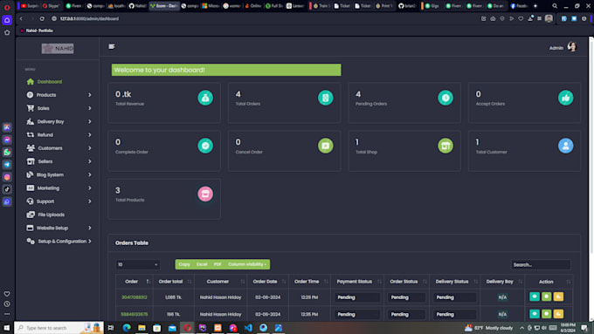Open order link 3041708832
594x334 pixels.
point(135,297)
